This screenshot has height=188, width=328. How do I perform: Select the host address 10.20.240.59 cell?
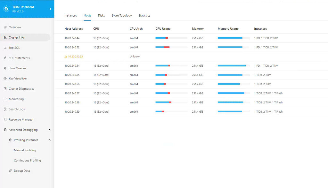[x=72, y=112]
